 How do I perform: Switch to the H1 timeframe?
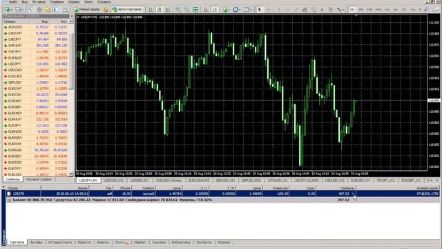[387, 10]
